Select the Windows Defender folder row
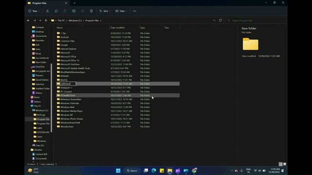Image resolution: width=312 pixels, height=175 pixels. [118, 103]
